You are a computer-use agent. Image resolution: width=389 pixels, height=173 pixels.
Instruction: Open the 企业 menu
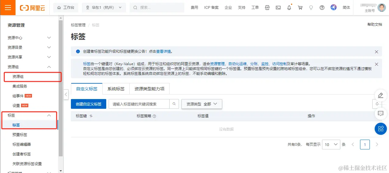[x=228, y=8]
